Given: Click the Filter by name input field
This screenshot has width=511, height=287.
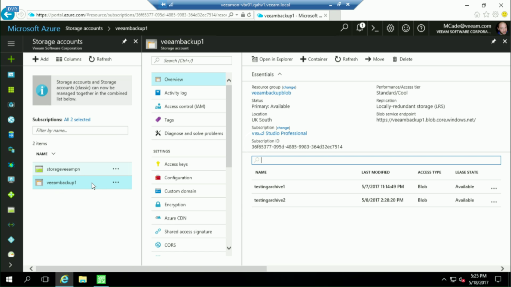Looking at the screenshot, I should coord(80,130).
